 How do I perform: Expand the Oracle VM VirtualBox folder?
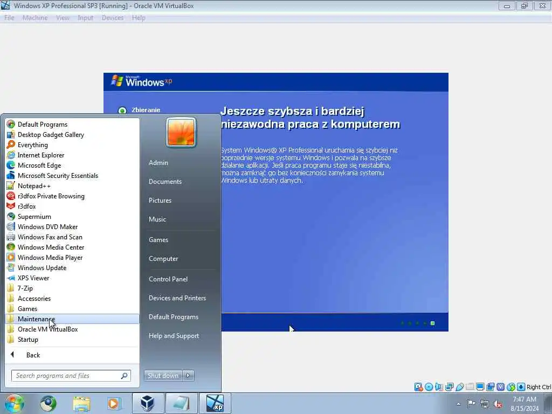pos(72,329)
